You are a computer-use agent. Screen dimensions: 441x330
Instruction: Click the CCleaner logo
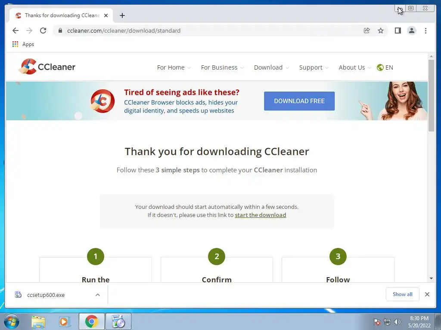pos(47,67)
